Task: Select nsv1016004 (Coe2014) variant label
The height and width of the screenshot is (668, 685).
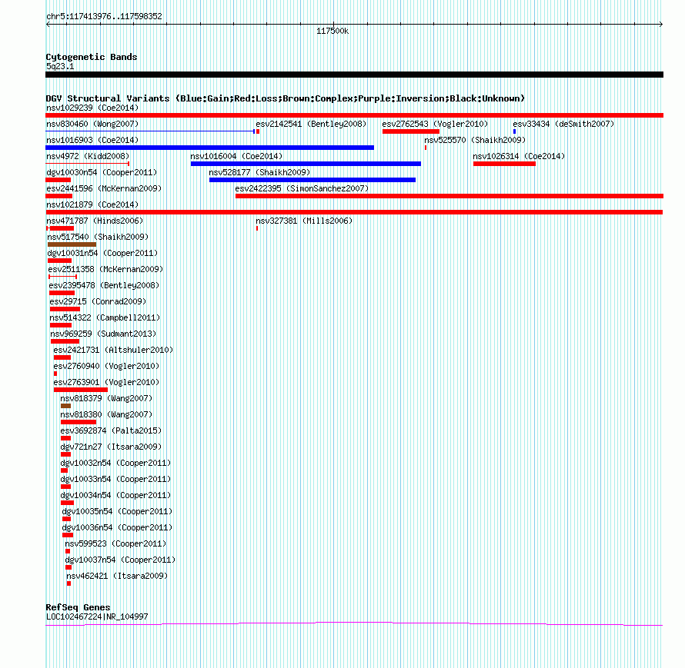Action: [x=236, y=156]
